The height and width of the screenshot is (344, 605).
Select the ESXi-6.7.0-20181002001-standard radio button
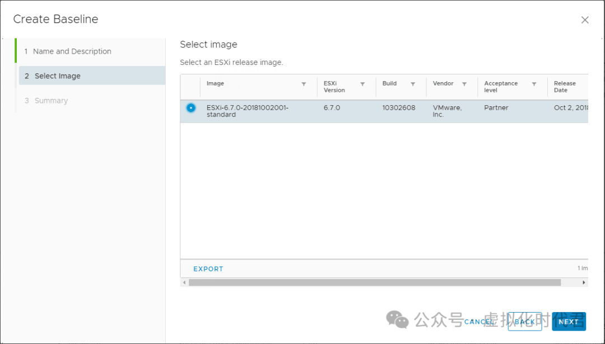click(x=190, y=108)
